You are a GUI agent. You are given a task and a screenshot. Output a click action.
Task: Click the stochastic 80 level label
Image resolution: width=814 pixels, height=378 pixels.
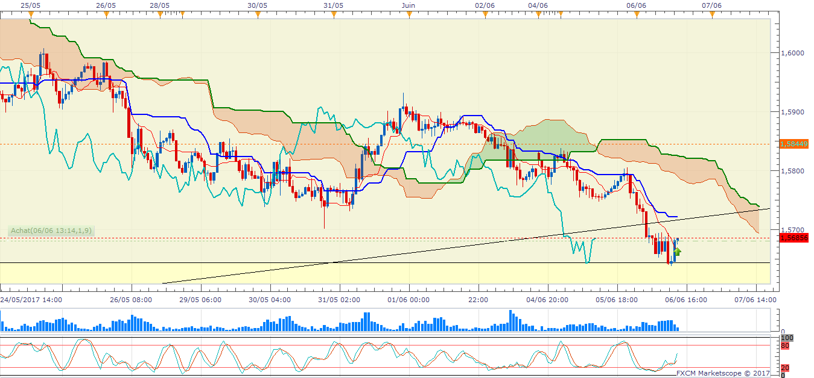pyautogui.click(x=785, y=346)
